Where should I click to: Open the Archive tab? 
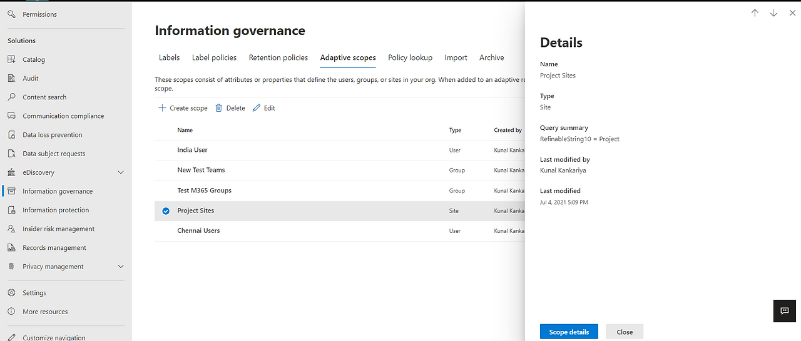492,57
